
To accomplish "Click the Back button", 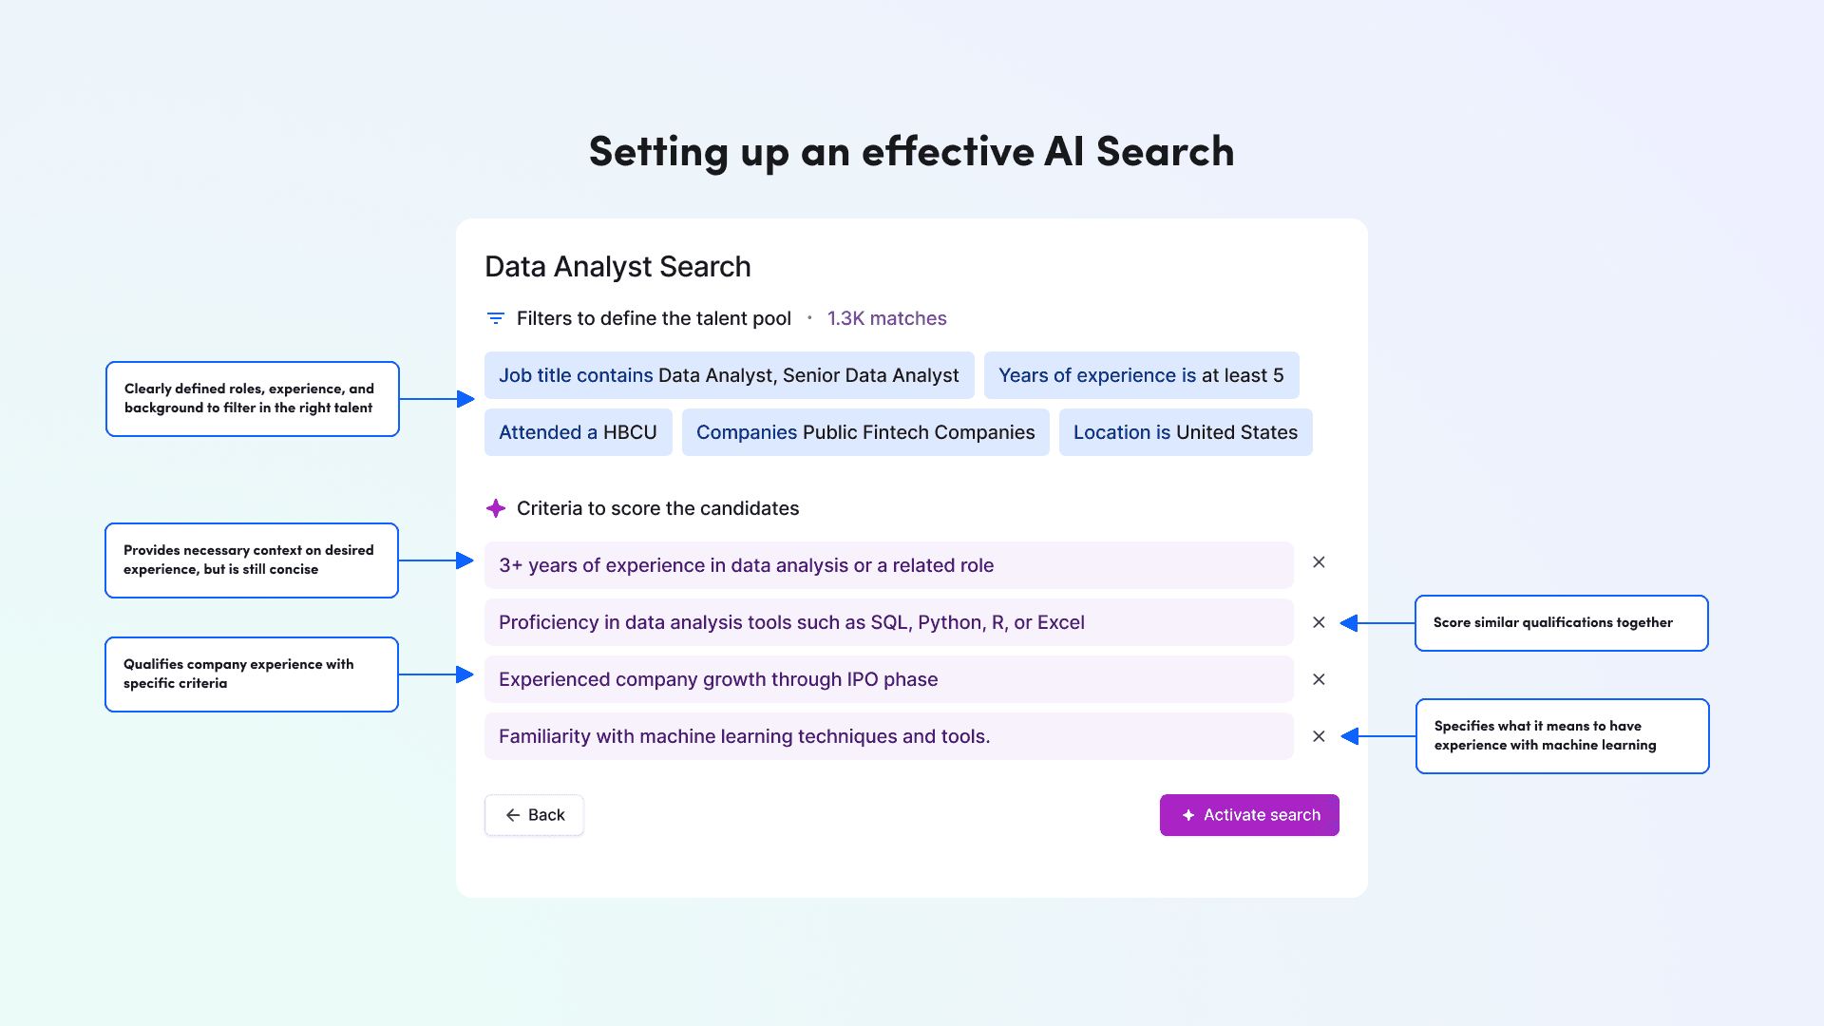I will coord(535,814).
